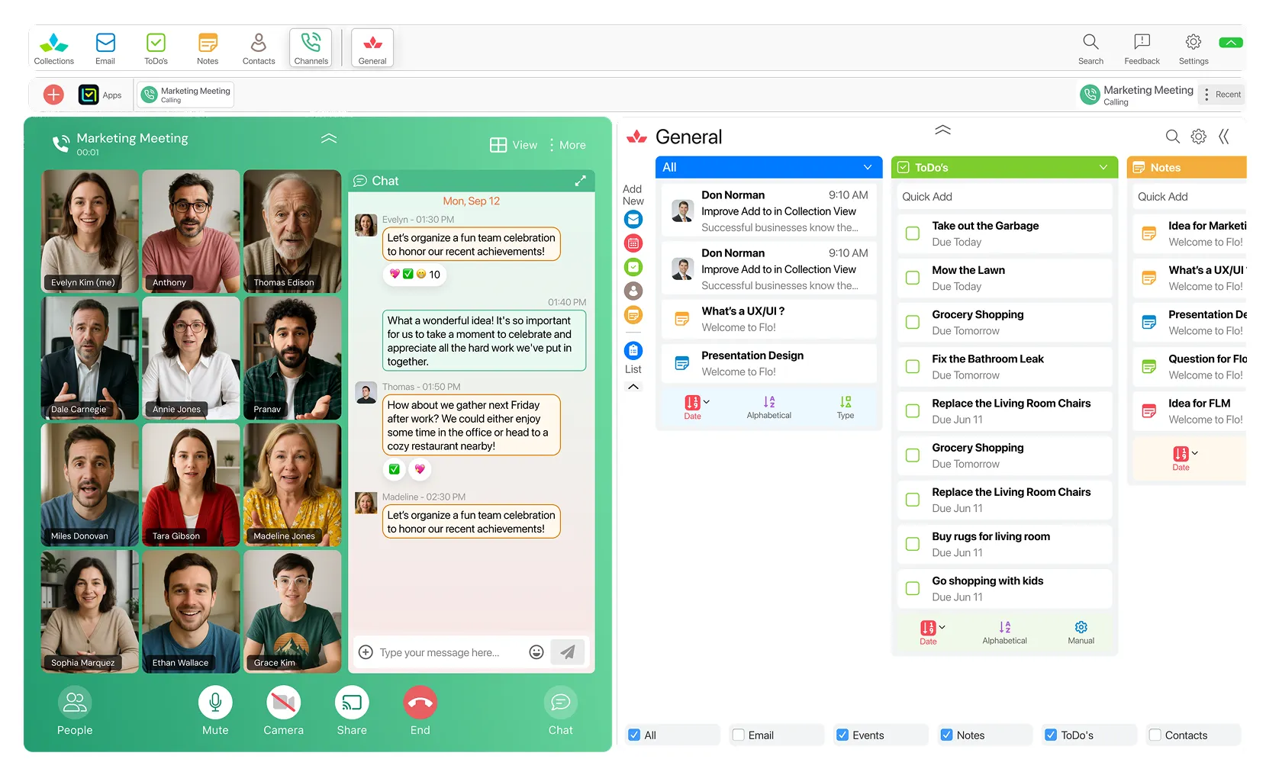
Task: Open Settings in the top bar
Action: pos(1194,48)
